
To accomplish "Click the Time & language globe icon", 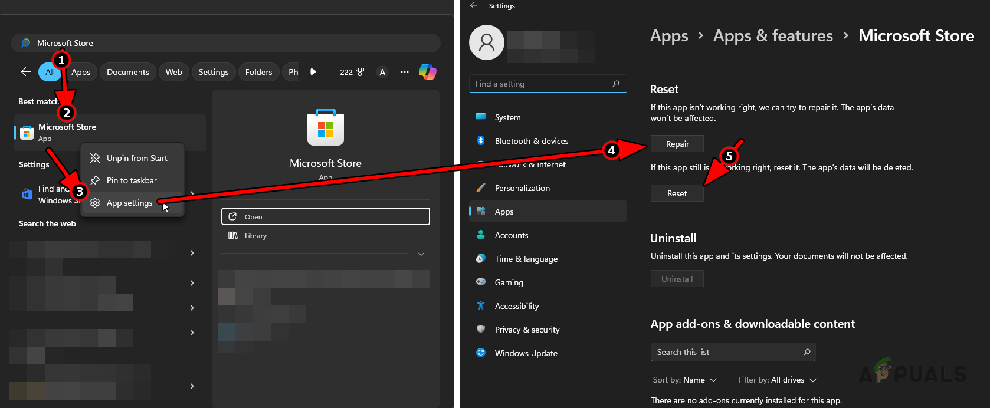I will (x=481, y=258).
